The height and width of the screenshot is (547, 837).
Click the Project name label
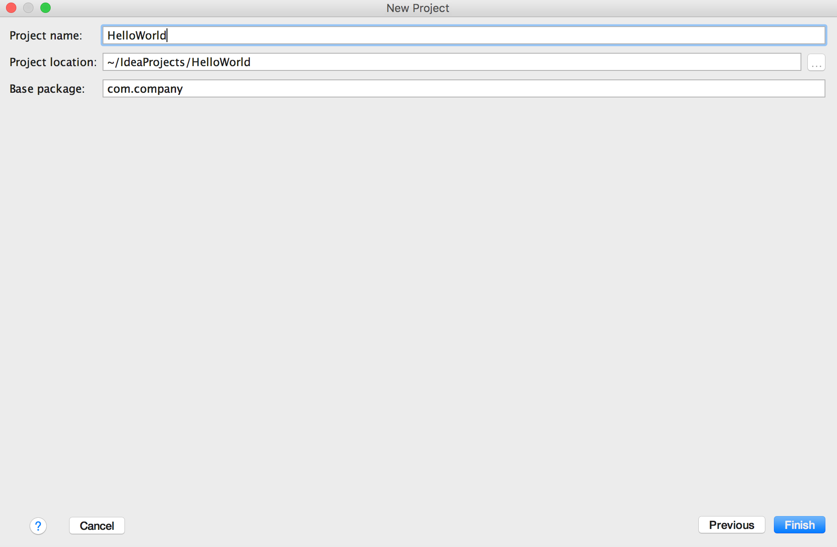(46, 35)
